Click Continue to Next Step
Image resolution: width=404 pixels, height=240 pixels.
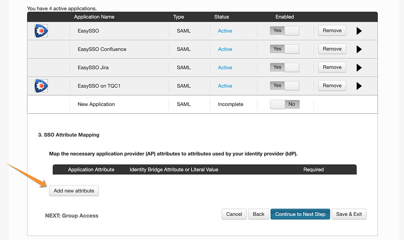tap(300, 214)
